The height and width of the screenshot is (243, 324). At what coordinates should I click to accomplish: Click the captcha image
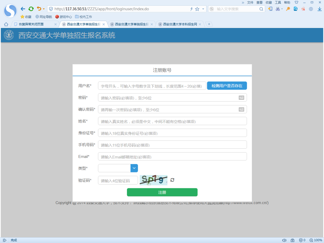(x=154, y=180)
